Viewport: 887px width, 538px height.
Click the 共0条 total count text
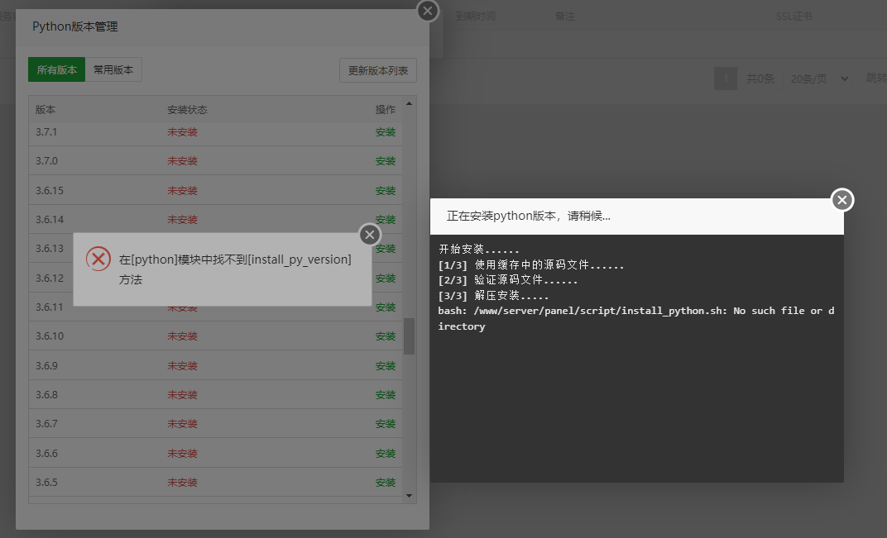coord(760,79)
